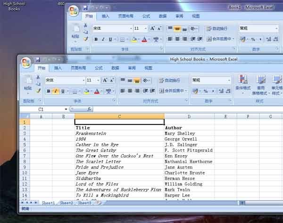Open font name dropdown in High School Books
This screenshot has width=283, height=223.
click(x=83, y=80)
